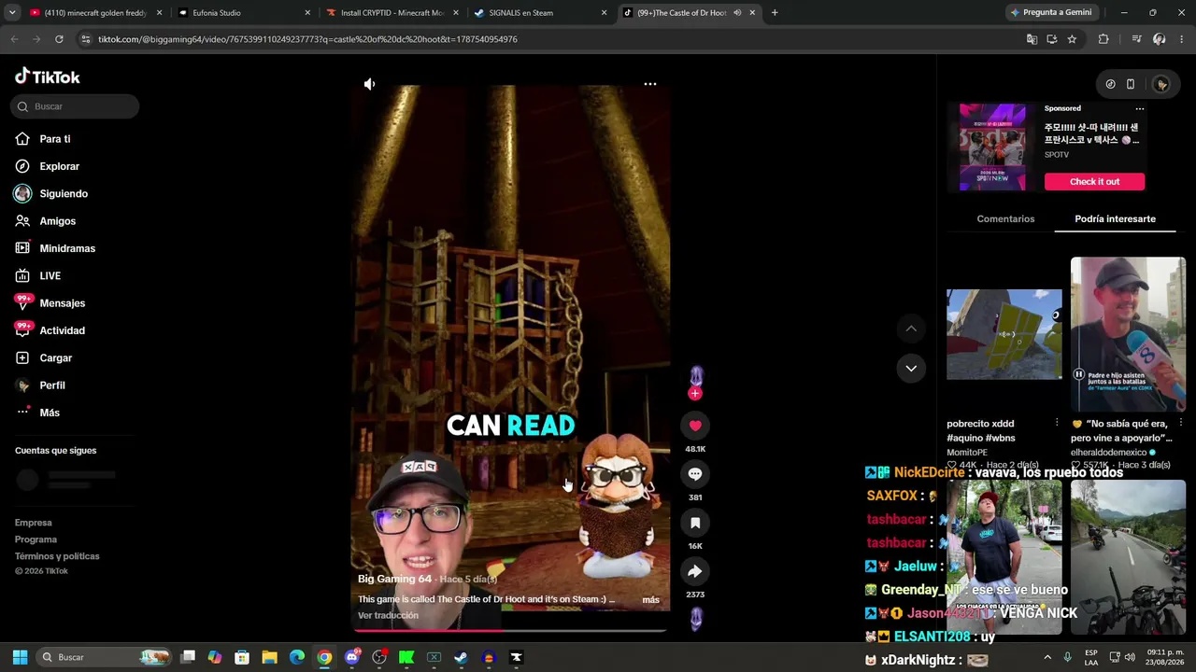Open the Chrome extensions puzzle icon
Image resolution: width=1196 pixels, height=672 pixels.
click(x=1103, y=39)
